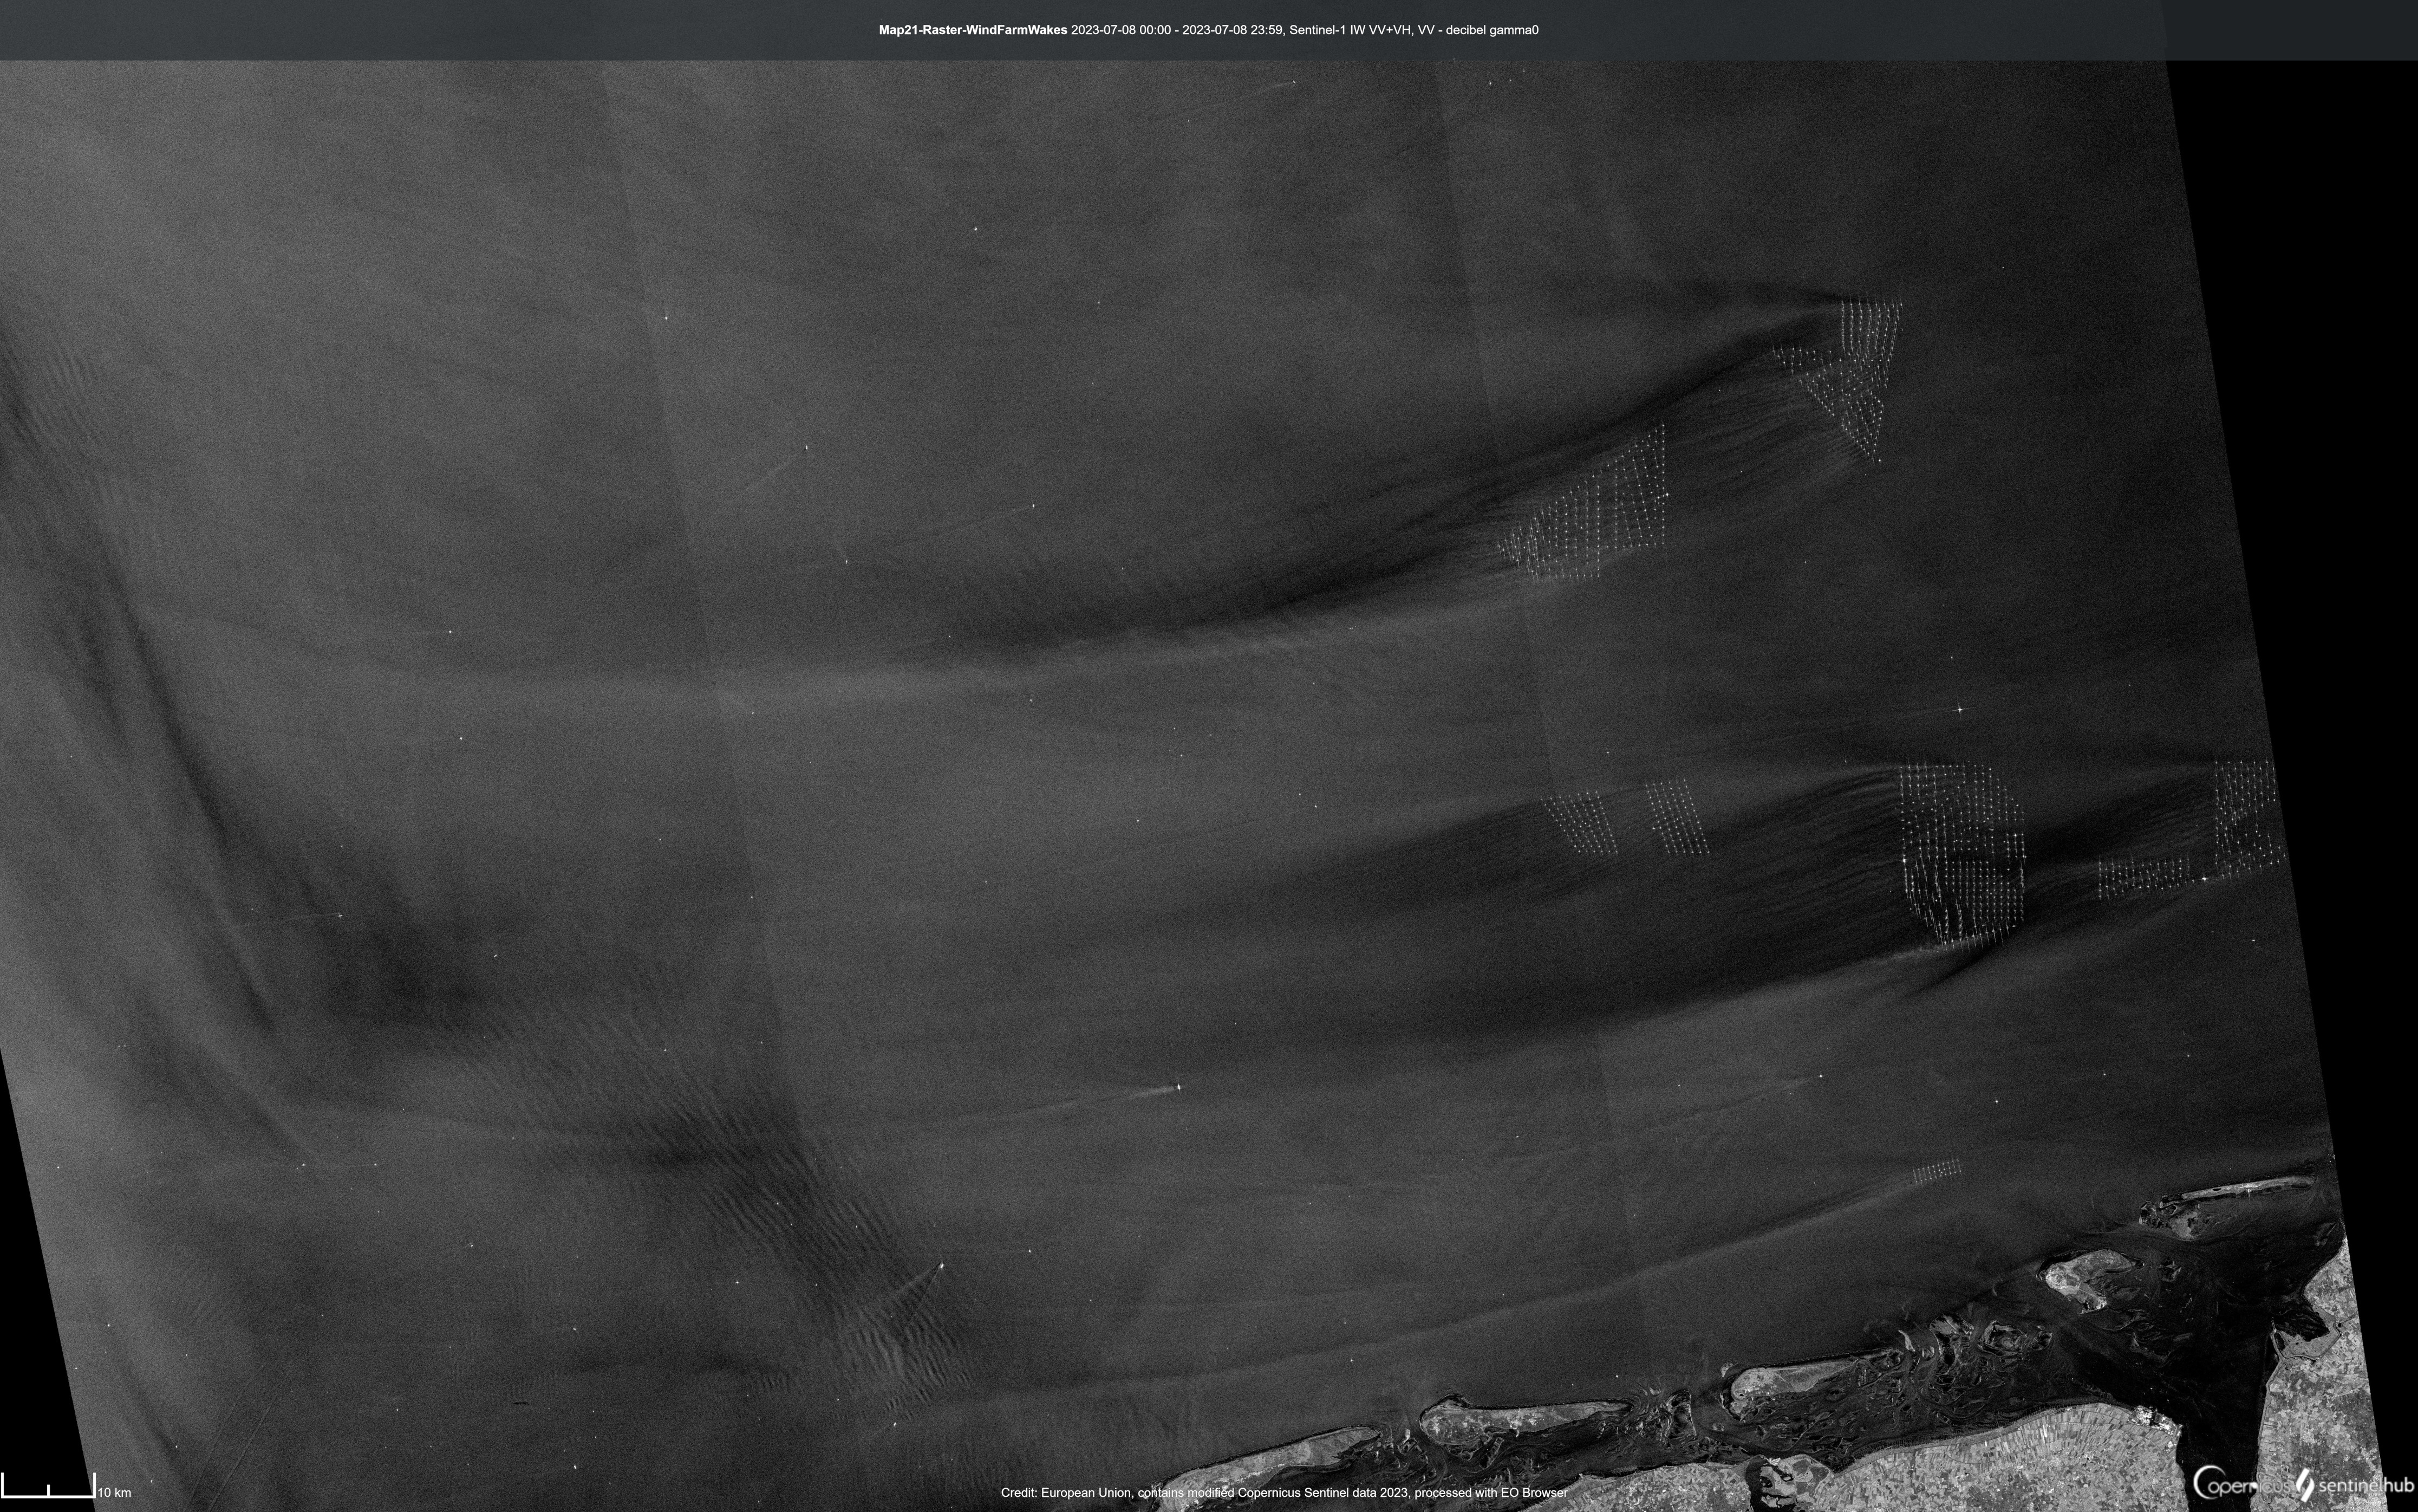Click the bright star-shaped target east of center
Screen dimensions: 2418x1512
click(x=1959, y=709)
